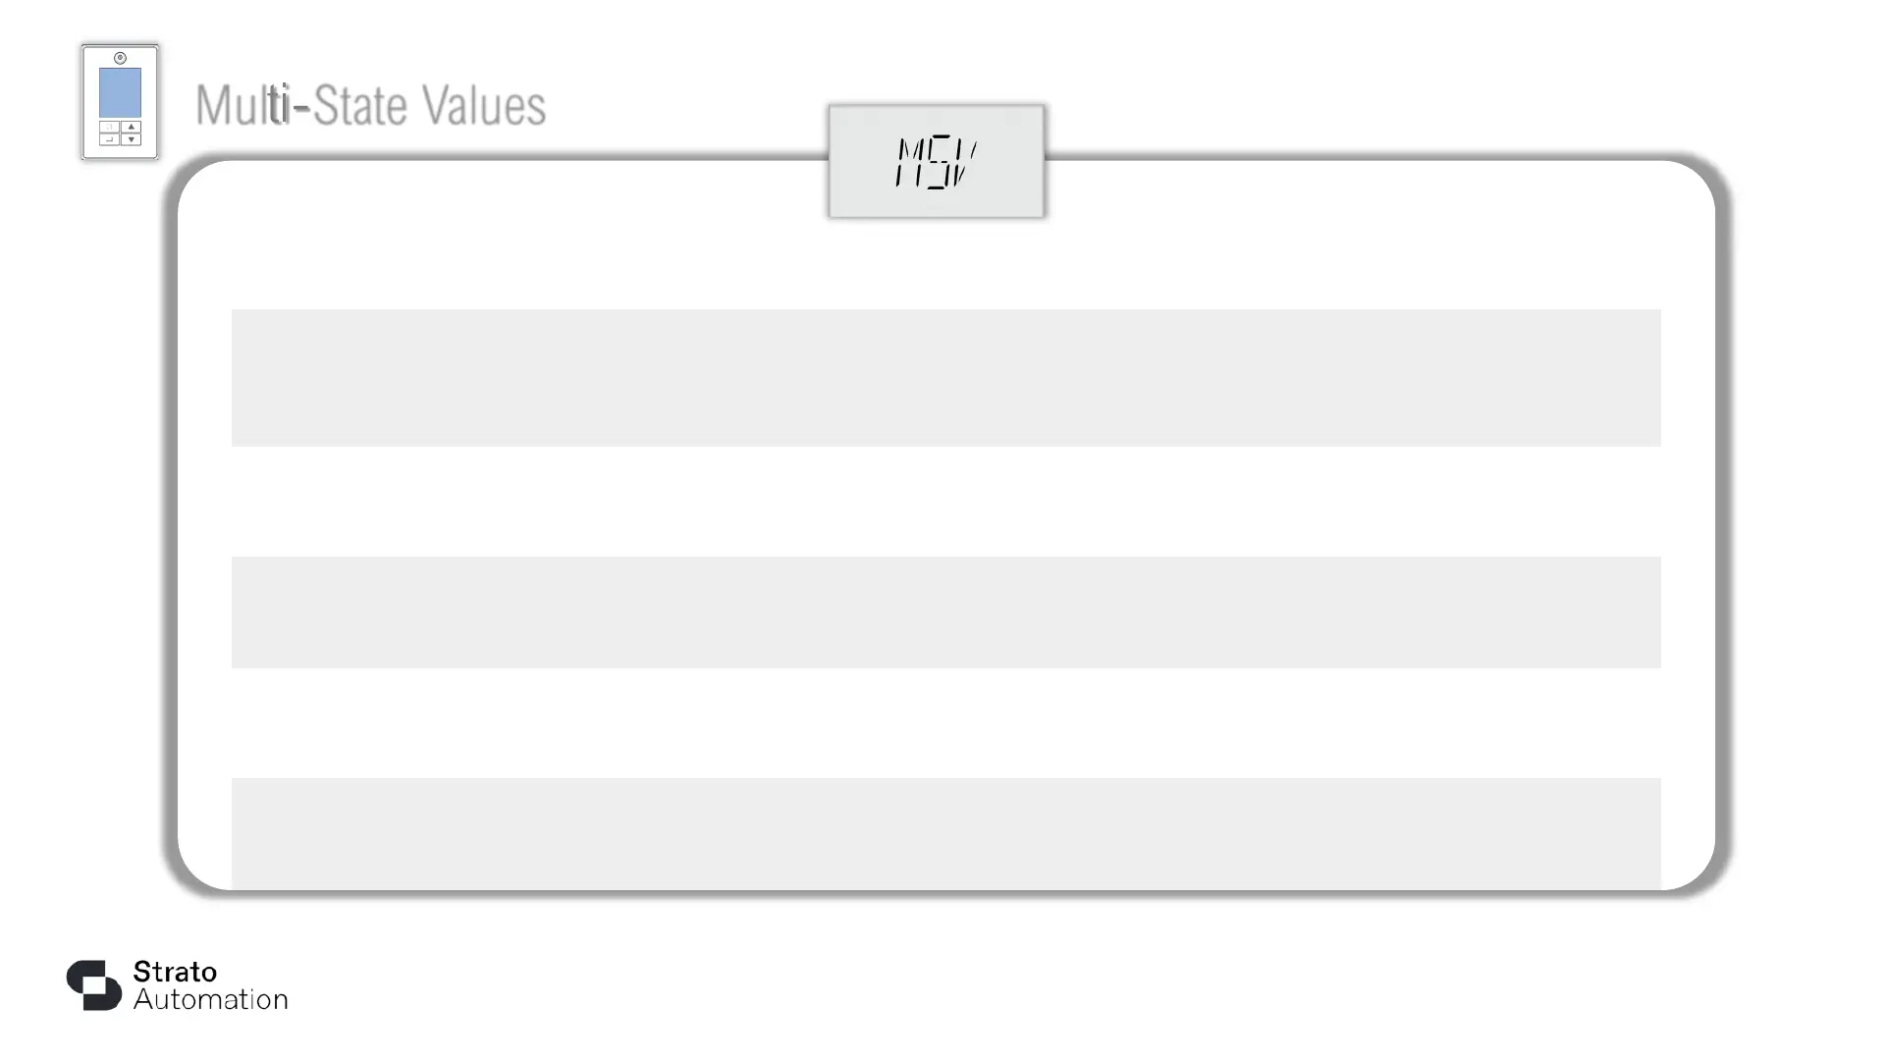Click the Strato Automation logo mark
This screenshot has width=1885, height=1060.
[x=94, y=984]
